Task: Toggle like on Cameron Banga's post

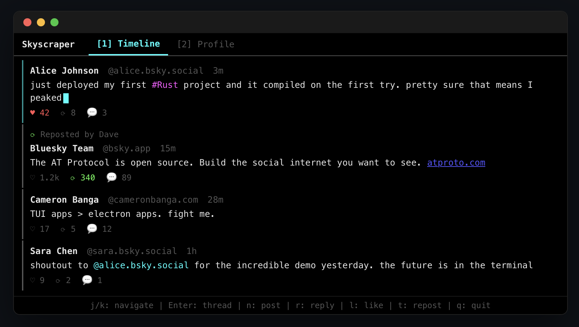Action: (32, 229)
